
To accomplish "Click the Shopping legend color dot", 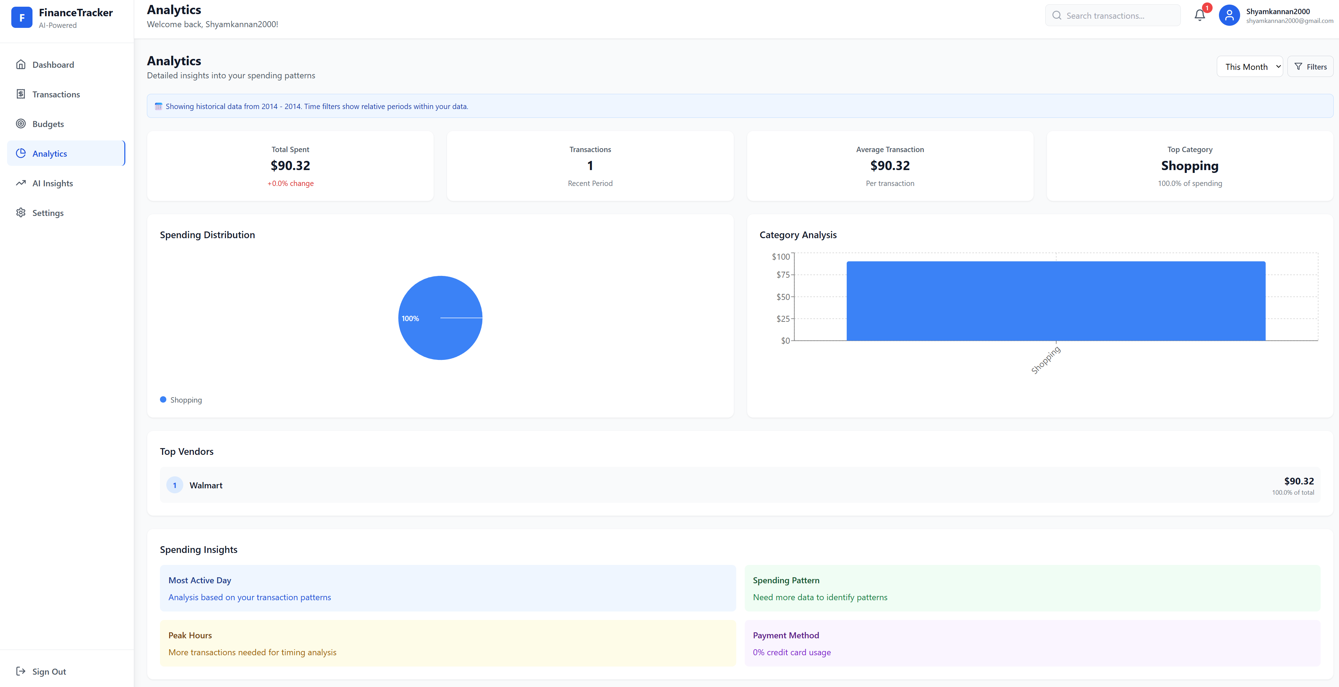I will (x=163, y=399).
